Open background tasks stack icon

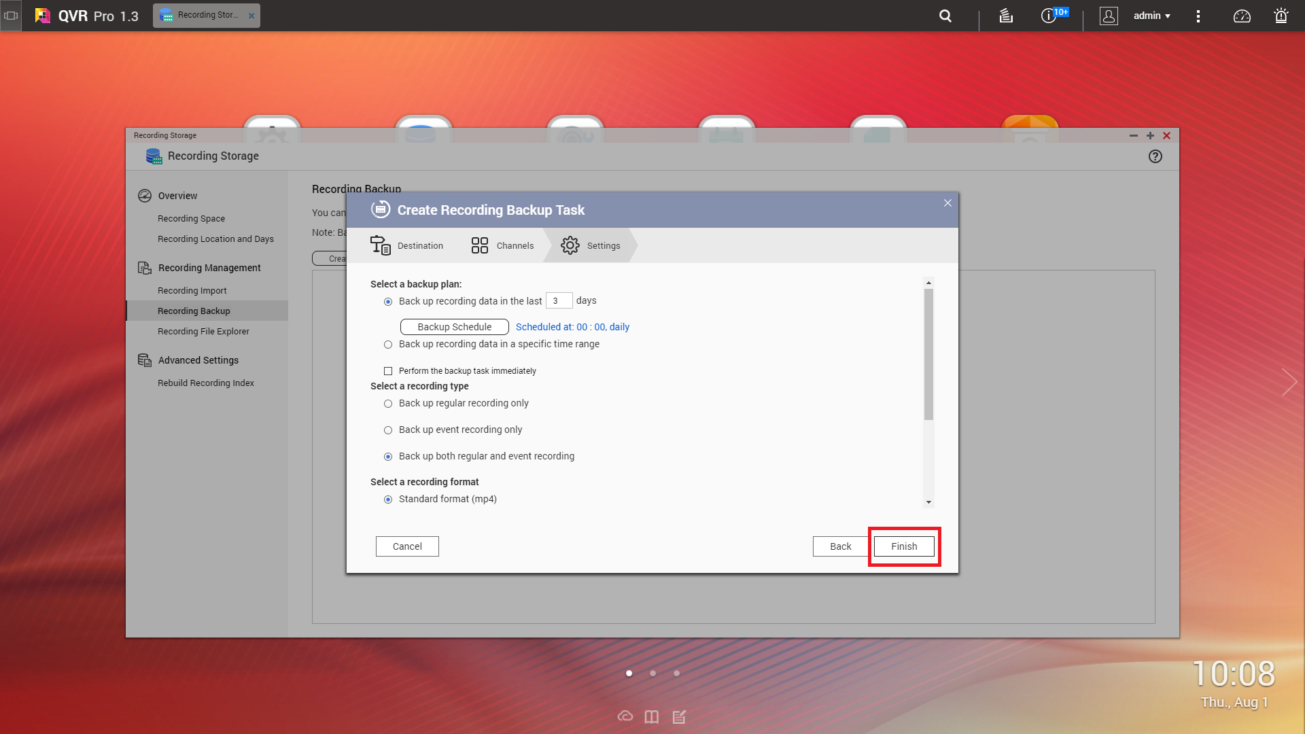(1006, 16)
